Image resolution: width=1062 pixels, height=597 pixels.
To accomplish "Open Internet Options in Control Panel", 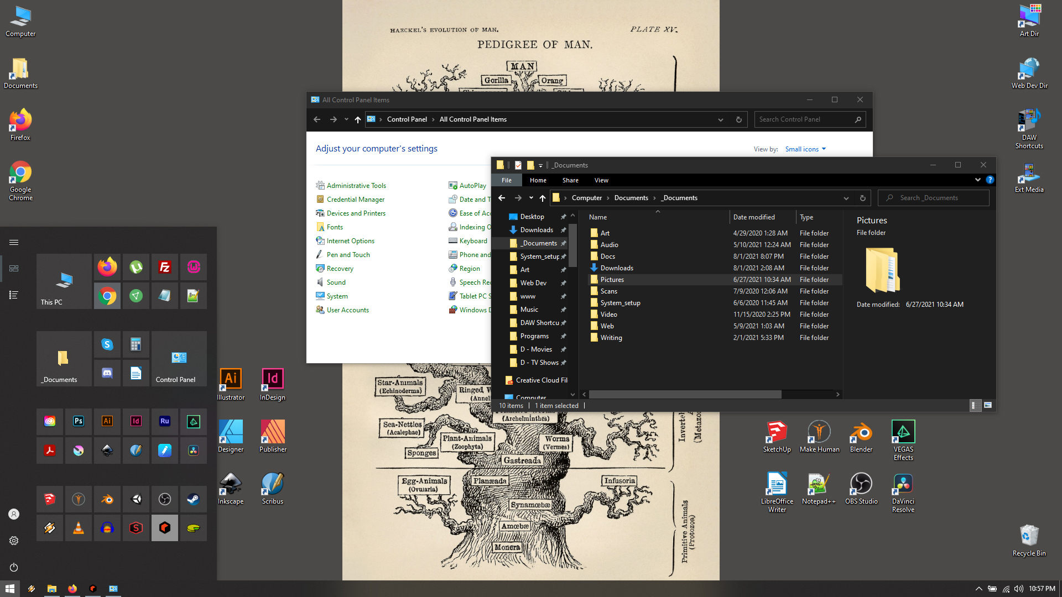I will 350,241.
